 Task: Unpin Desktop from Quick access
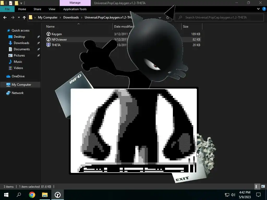pos(39,37)
